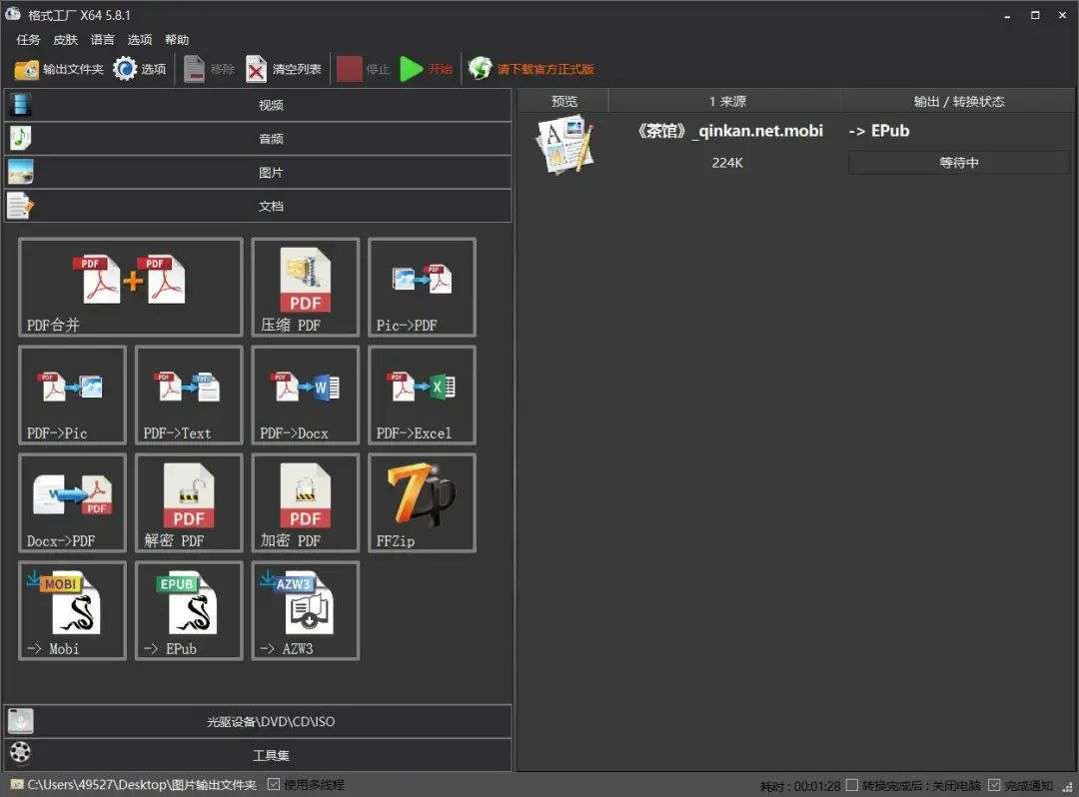This screenshot has height=797, width=1079.
Task: Expand the 光驱设备\DVD\CD\ISO section
Action: (257, 721)
